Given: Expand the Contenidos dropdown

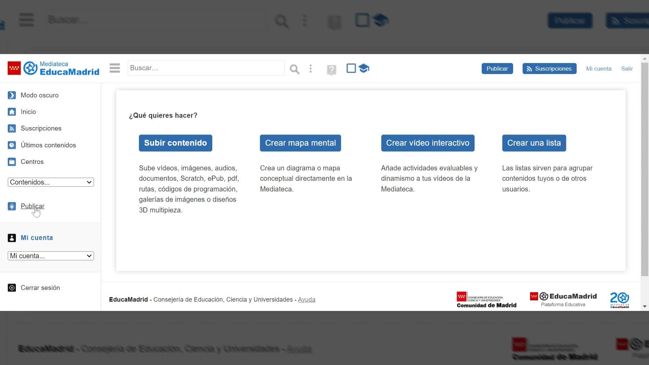Looking at the screenshot, I should coord(51,182).
